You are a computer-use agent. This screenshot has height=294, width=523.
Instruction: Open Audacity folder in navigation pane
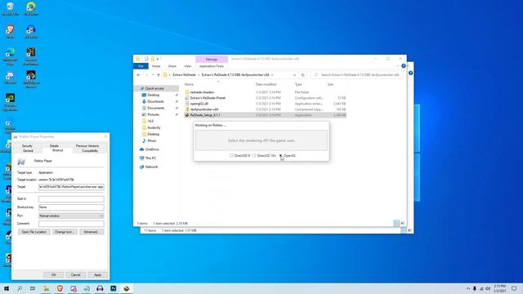(154, 127)
